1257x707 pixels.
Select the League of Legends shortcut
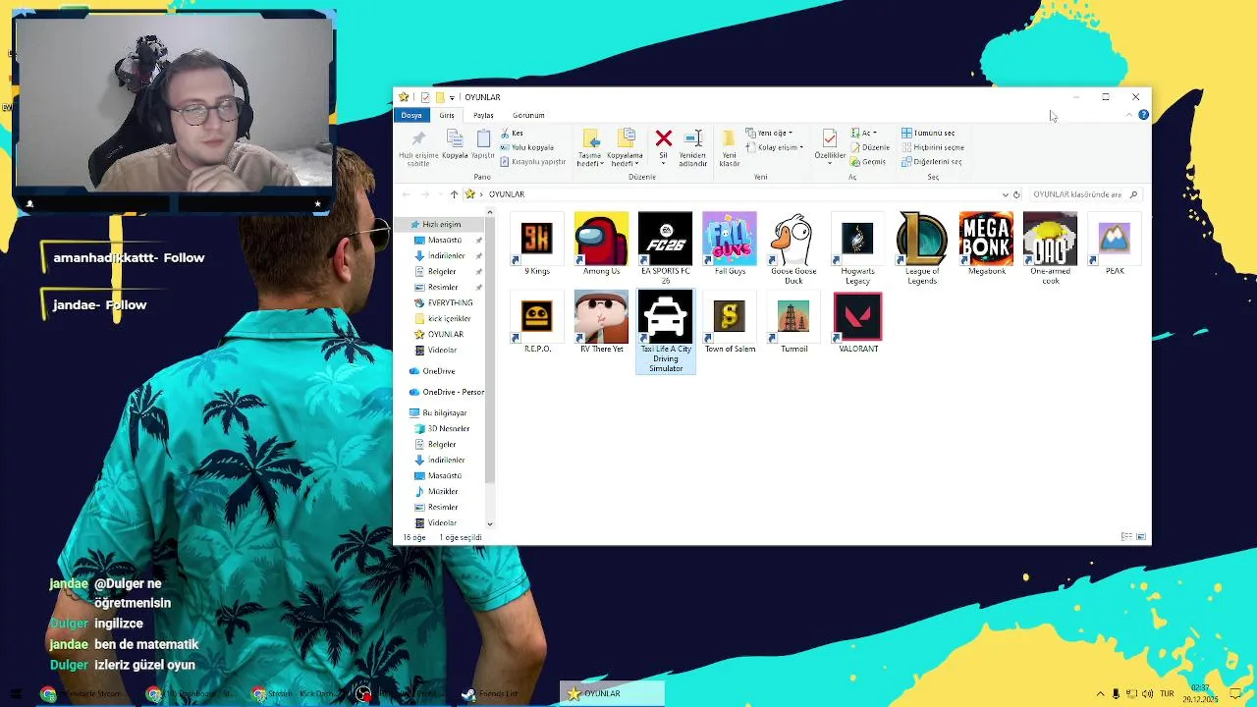point(922,249)
